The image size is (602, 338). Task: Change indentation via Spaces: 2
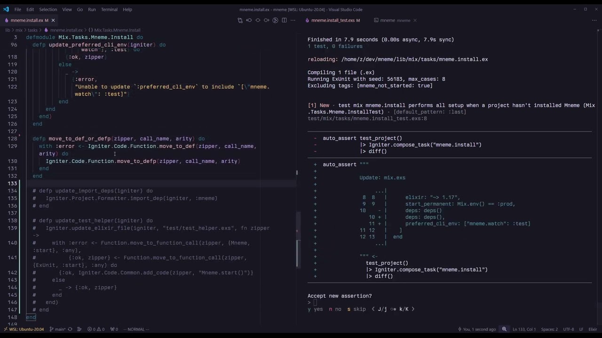click(549, 329)
